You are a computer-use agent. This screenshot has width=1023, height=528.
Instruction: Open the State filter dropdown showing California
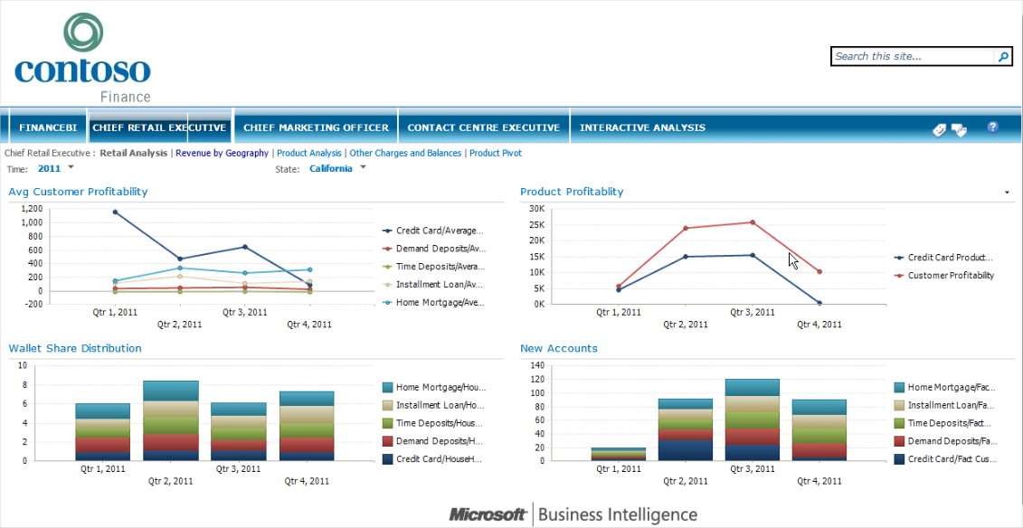[x=363, y=168]
